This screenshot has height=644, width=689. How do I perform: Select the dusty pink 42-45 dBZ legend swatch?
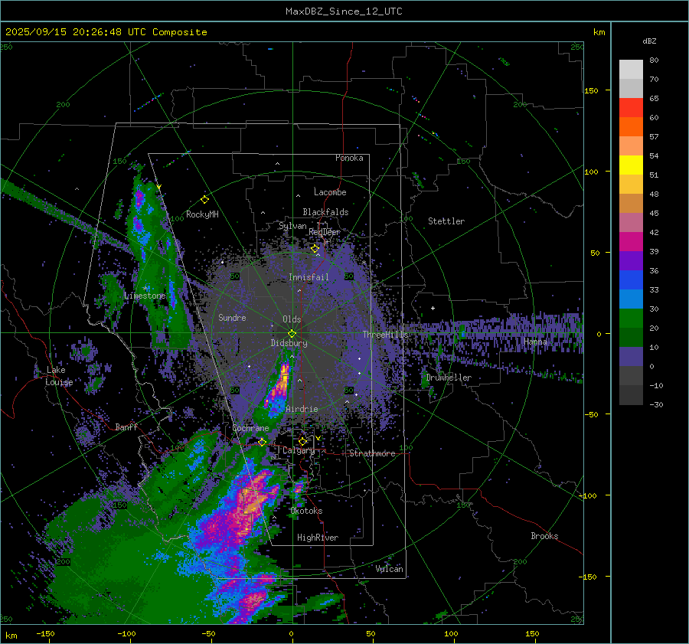(631, 222)
